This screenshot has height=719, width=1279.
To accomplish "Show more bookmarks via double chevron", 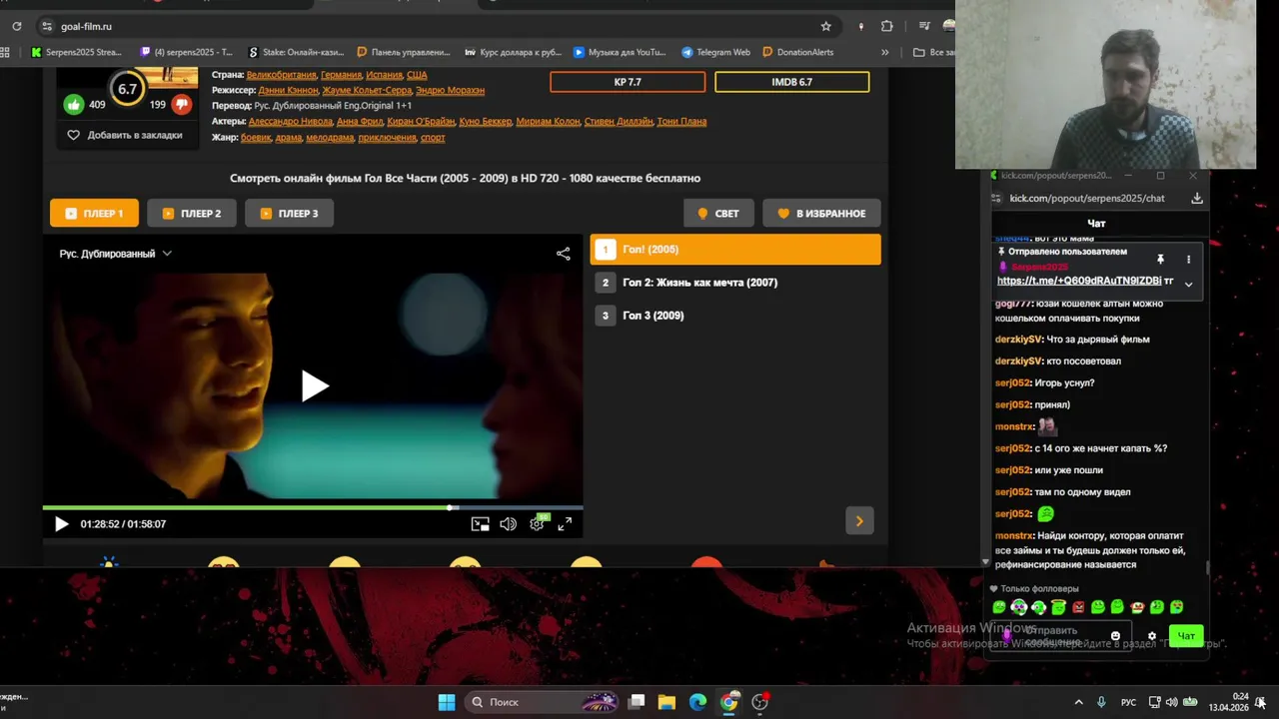I will tap(884, 52).
